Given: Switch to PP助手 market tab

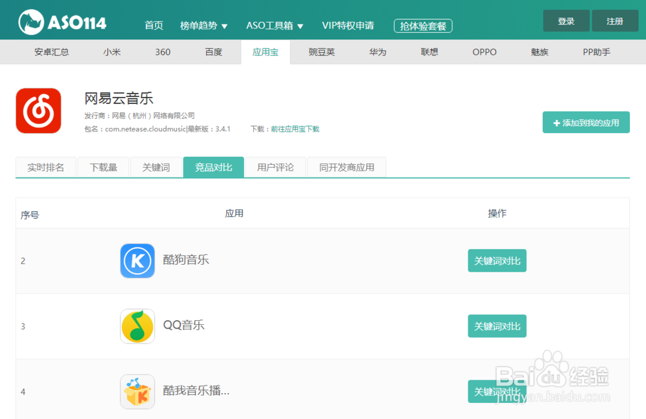Looking at the screenshot, I should coord(596,52).
